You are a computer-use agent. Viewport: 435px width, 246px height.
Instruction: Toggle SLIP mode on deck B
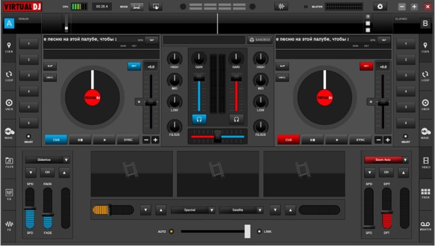click(282, 66)
